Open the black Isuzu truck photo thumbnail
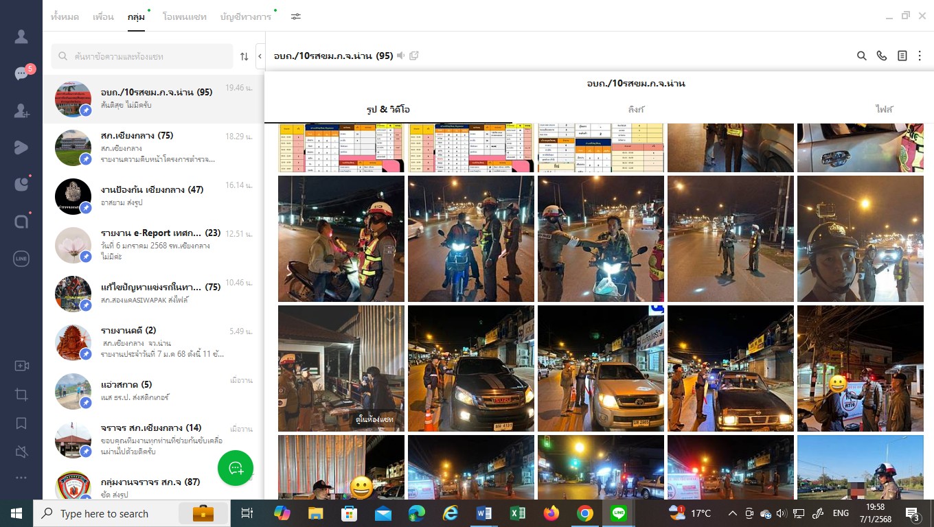This screenshot has width=934, height=527. coord(470,368)
